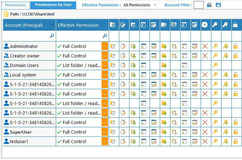This screenshot has height=160, width=242.
Task: Click the Account Filter color box
Action: (199, 5)
